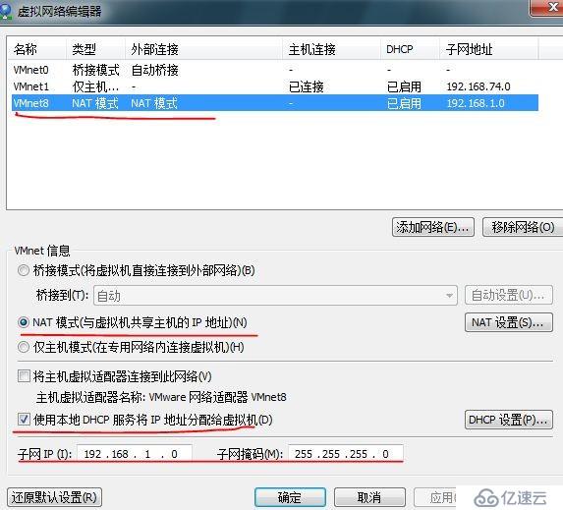The width and height of the screenshot is (563, 510).
Task: Sort by 类型 column header
Action: 95,49
